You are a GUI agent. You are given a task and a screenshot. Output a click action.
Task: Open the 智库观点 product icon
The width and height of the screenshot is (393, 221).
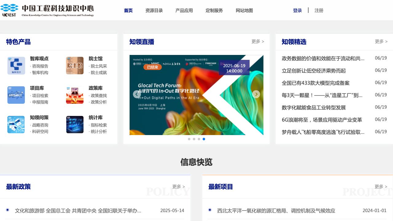tap(16, 65)
